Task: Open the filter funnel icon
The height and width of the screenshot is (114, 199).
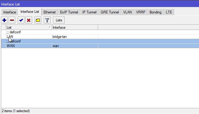Action: [x=47, y=20]
